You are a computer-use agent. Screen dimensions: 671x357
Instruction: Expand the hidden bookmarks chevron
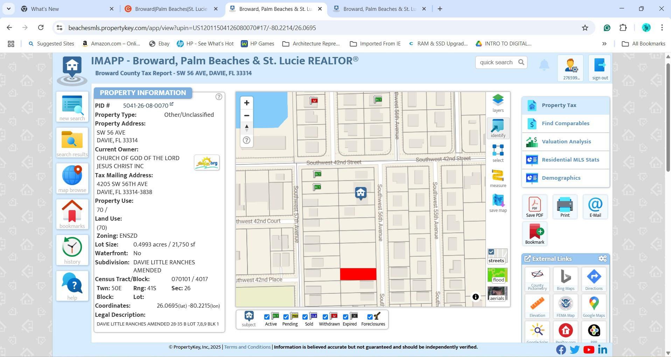604,44
